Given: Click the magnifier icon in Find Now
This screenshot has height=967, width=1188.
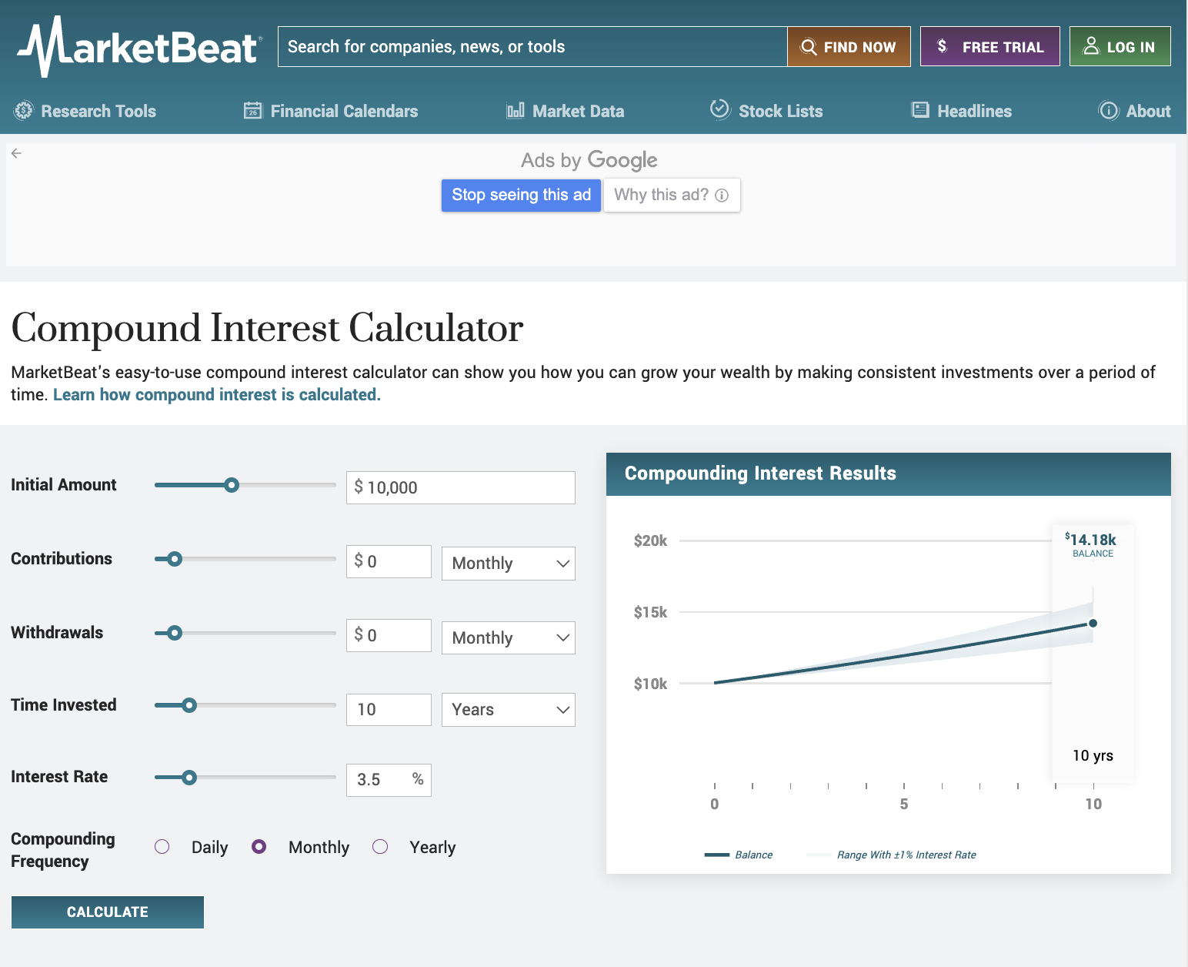Looking at the screenshot, I should [x=809, y=47].
